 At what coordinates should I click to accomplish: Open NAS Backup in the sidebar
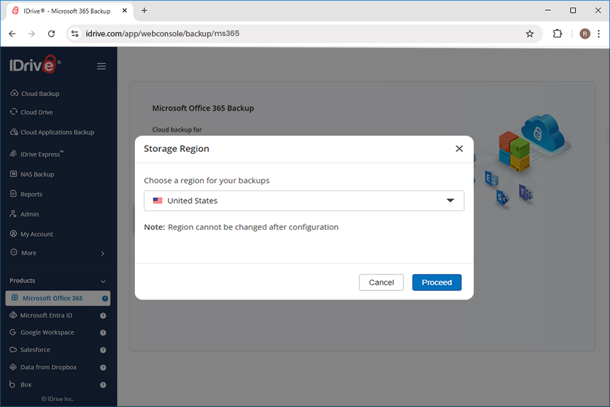[x=37, y=174]
